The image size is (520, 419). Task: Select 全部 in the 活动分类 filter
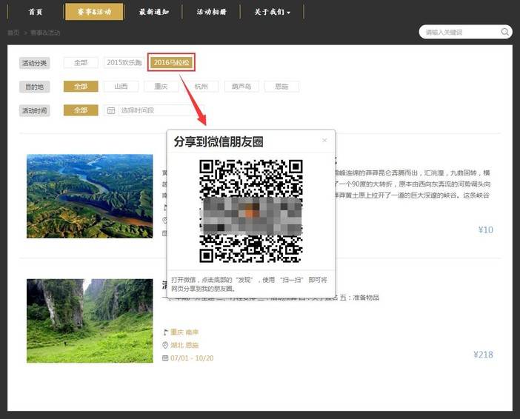click(x=81, y=63)
